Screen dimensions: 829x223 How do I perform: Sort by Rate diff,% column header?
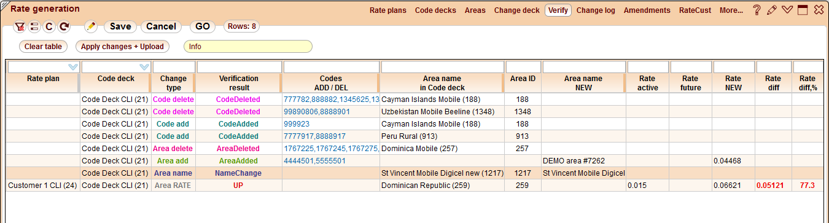[808, 83]
